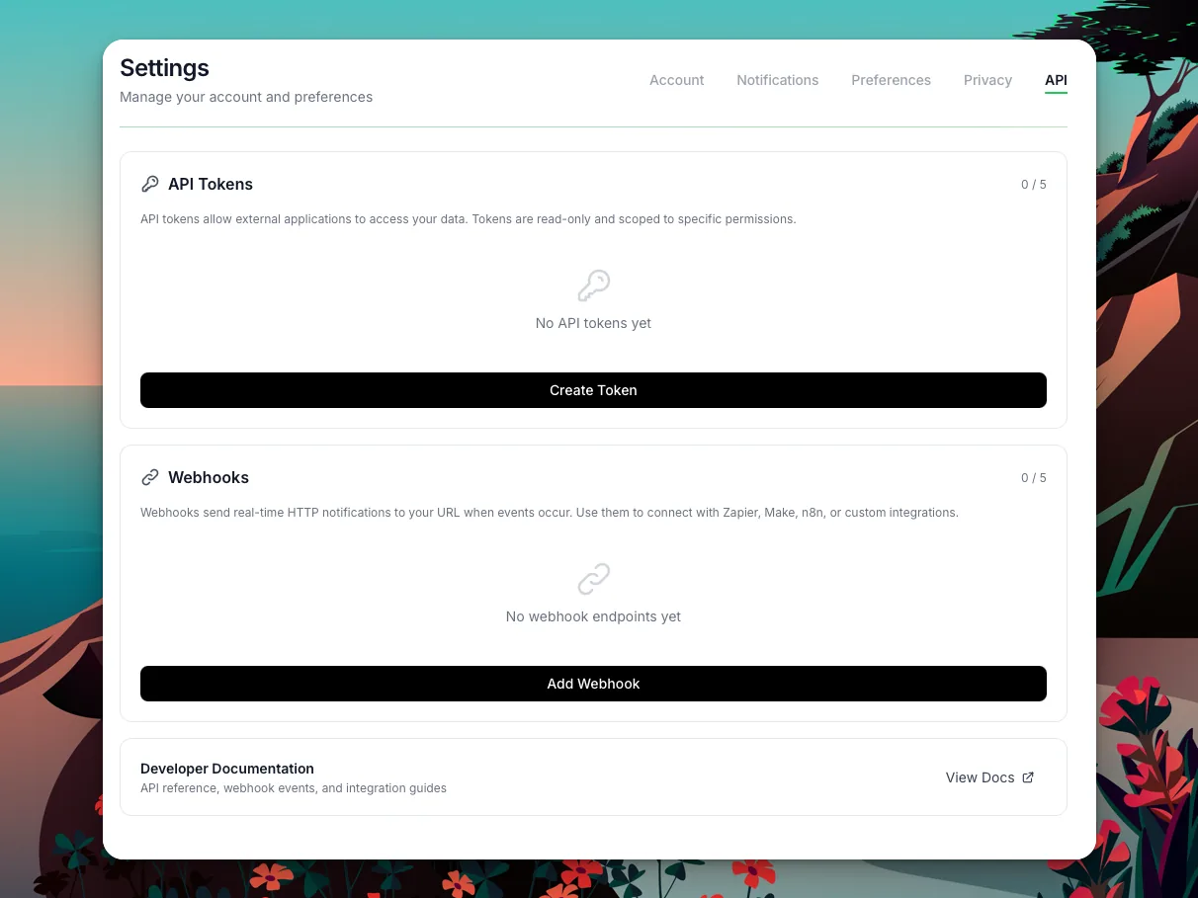Click the webhook description text mentioning Zapier
The width and height of the screenshot is (1198, 898).
point(550,513)
